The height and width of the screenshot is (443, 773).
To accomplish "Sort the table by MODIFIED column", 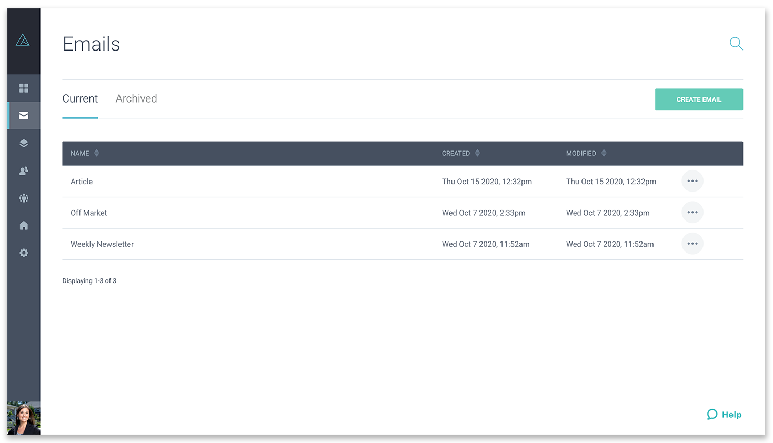I will [586, 153].
